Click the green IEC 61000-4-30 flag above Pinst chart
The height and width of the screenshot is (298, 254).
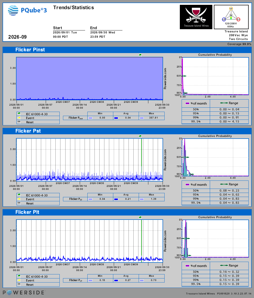pos(140,55)
